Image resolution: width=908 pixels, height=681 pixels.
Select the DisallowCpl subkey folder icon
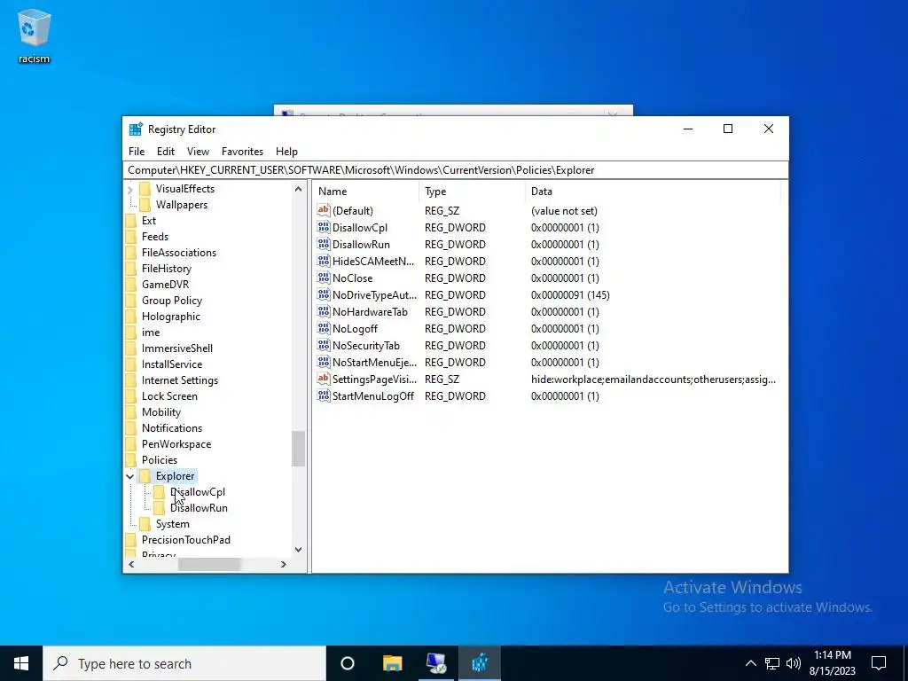159,492
